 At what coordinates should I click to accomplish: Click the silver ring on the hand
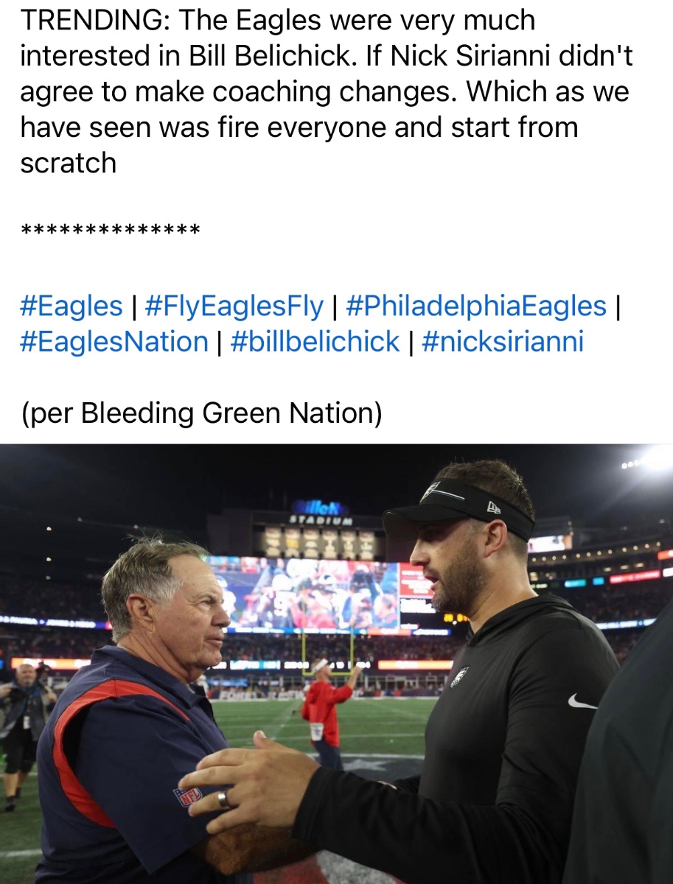223,799
